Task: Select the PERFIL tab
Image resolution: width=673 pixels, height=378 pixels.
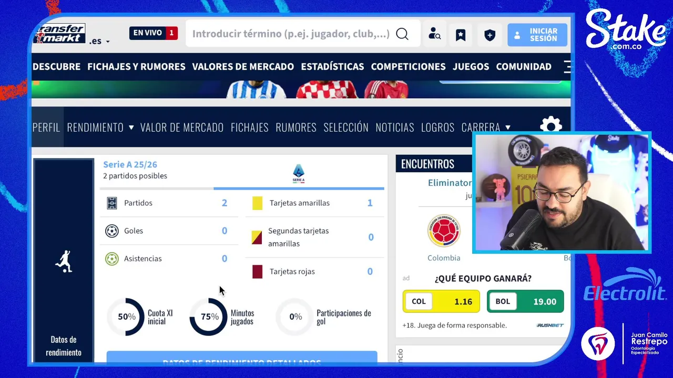Action: (x=46, y=127)
